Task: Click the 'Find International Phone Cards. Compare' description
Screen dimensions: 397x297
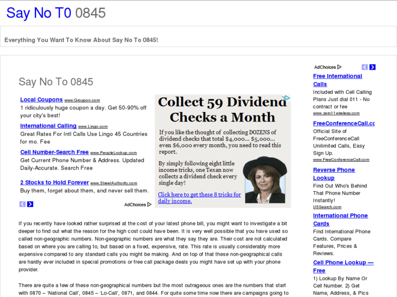Action: click(341, 243)
